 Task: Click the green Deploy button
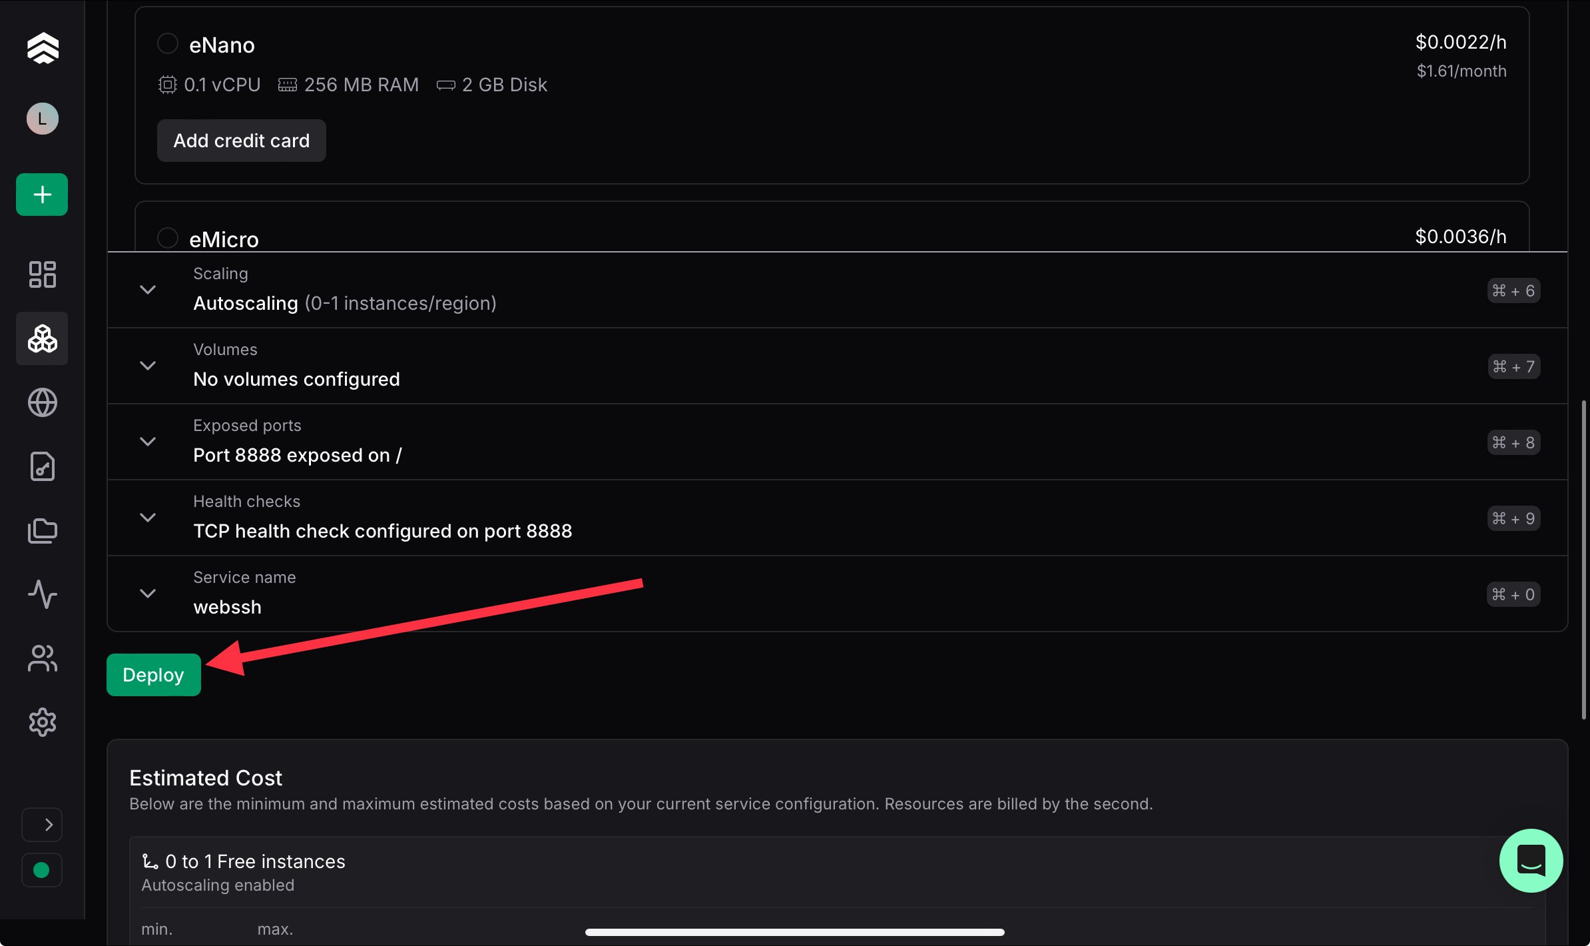(x=154, y=675)
